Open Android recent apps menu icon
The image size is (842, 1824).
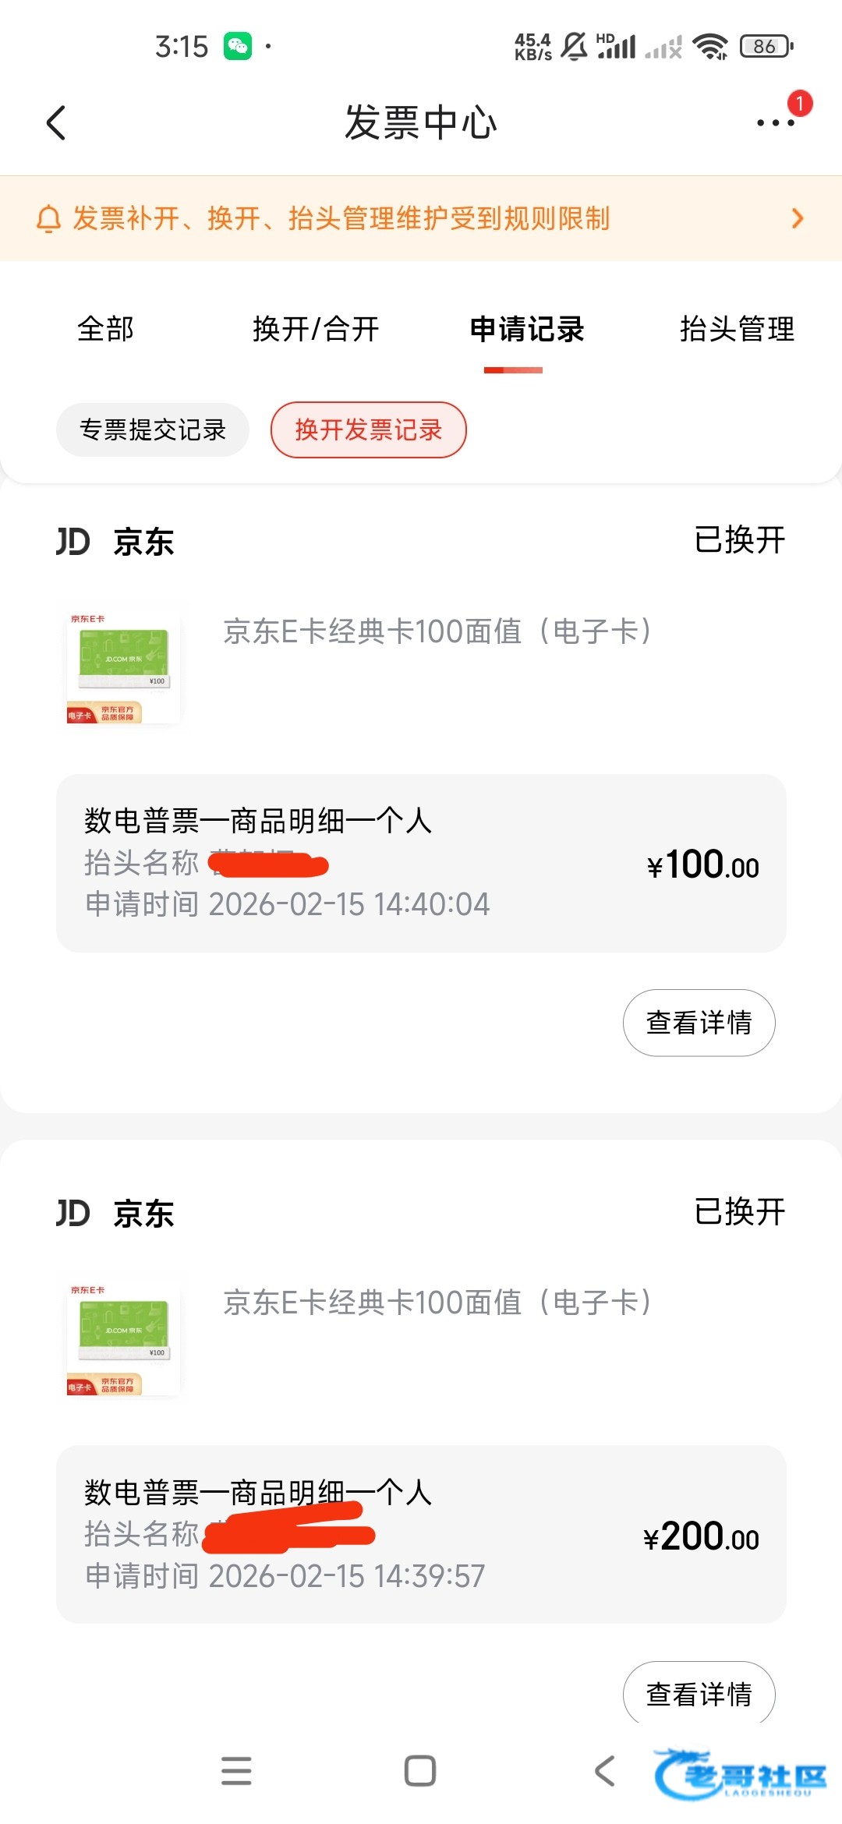(236, 1771)
